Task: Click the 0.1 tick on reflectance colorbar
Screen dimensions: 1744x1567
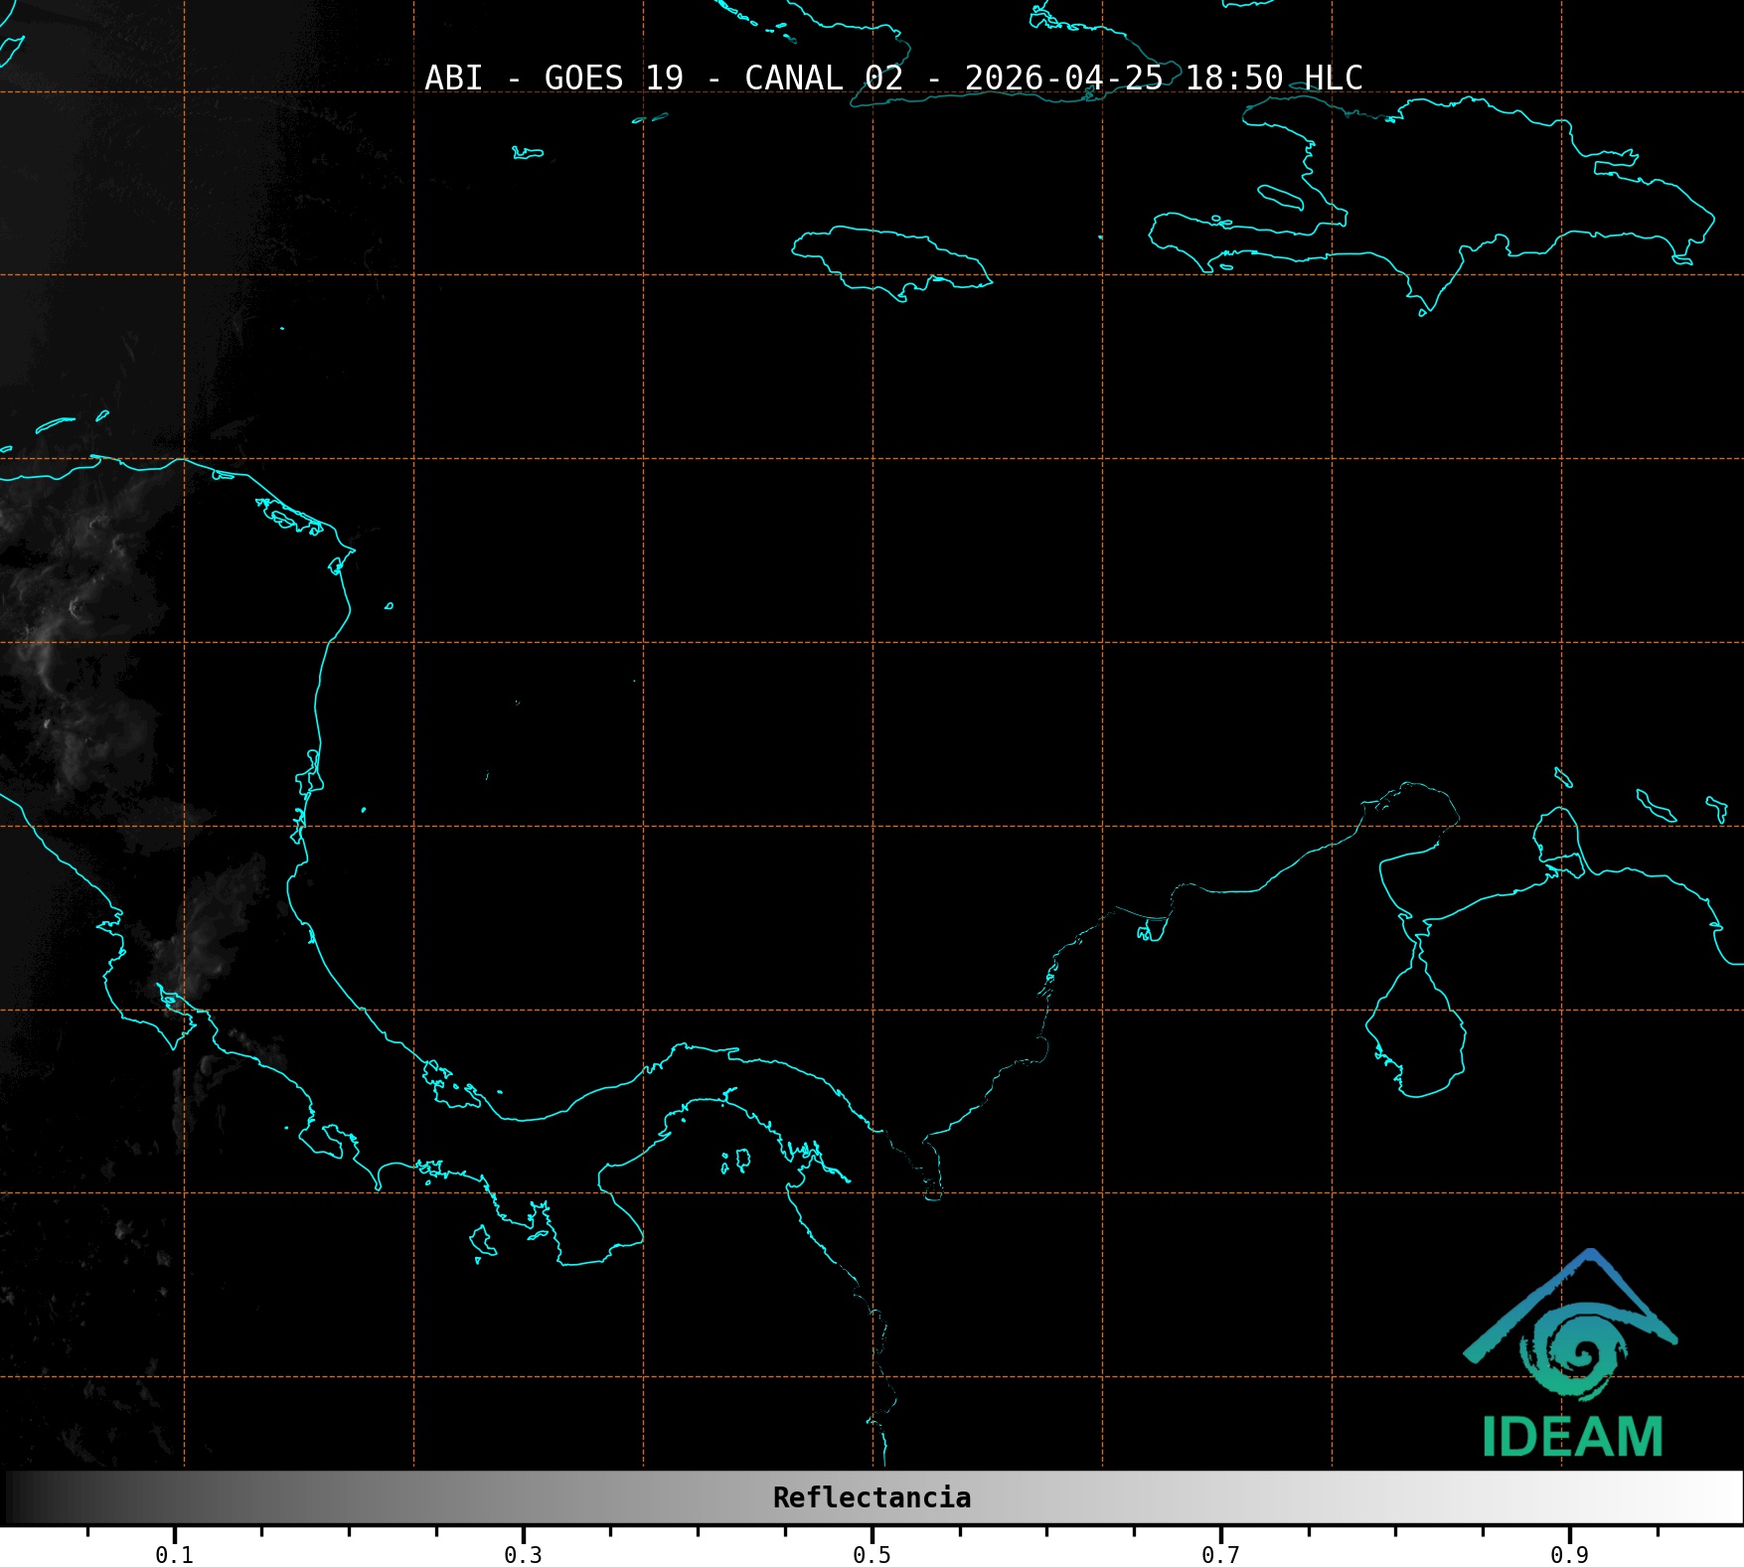Action: (x=175, y=1552)
